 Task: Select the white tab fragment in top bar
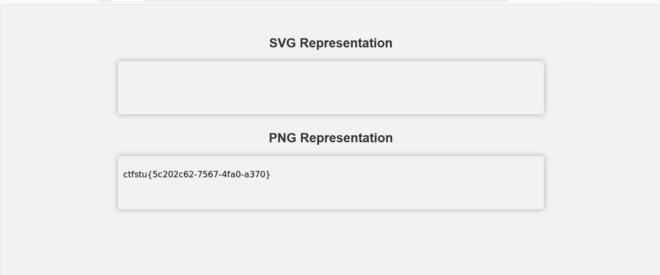pyautogui.click(x=128, y=1)
